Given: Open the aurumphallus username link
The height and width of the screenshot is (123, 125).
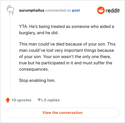Looking at the screenshot, I should point(32,10).
